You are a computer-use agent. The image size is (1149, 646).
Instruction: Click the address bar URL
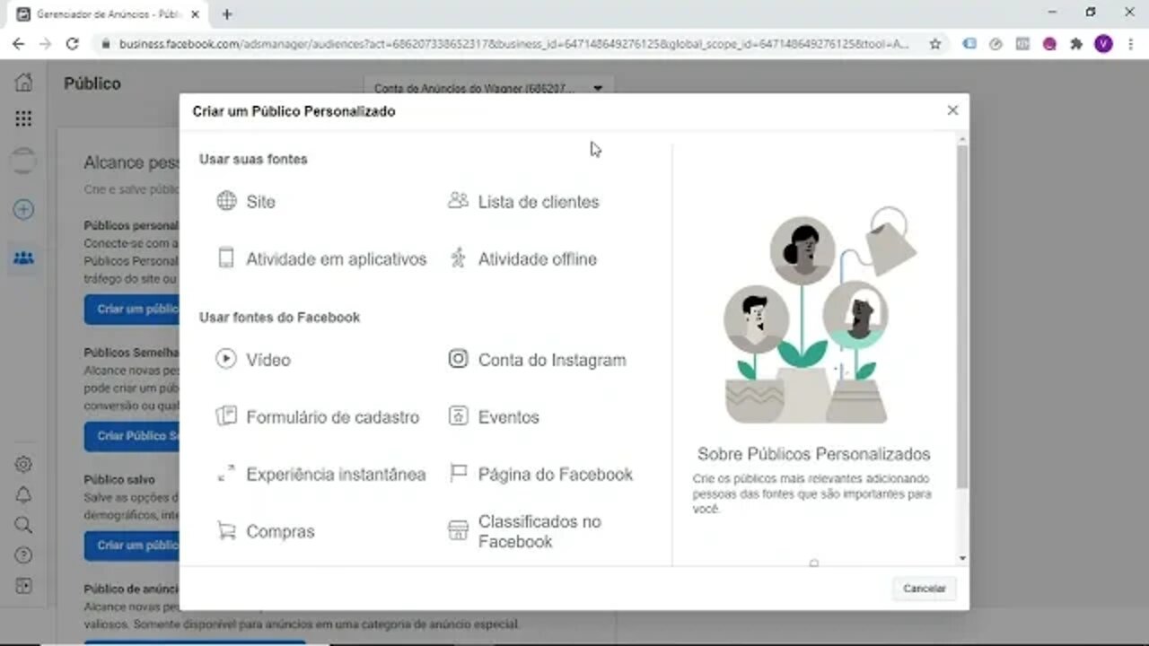tap(513, 43)
